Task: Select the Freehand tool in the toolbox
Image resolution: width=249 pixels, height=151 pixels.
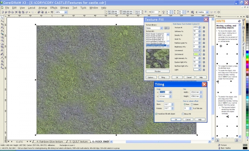Action: point(2,30)
